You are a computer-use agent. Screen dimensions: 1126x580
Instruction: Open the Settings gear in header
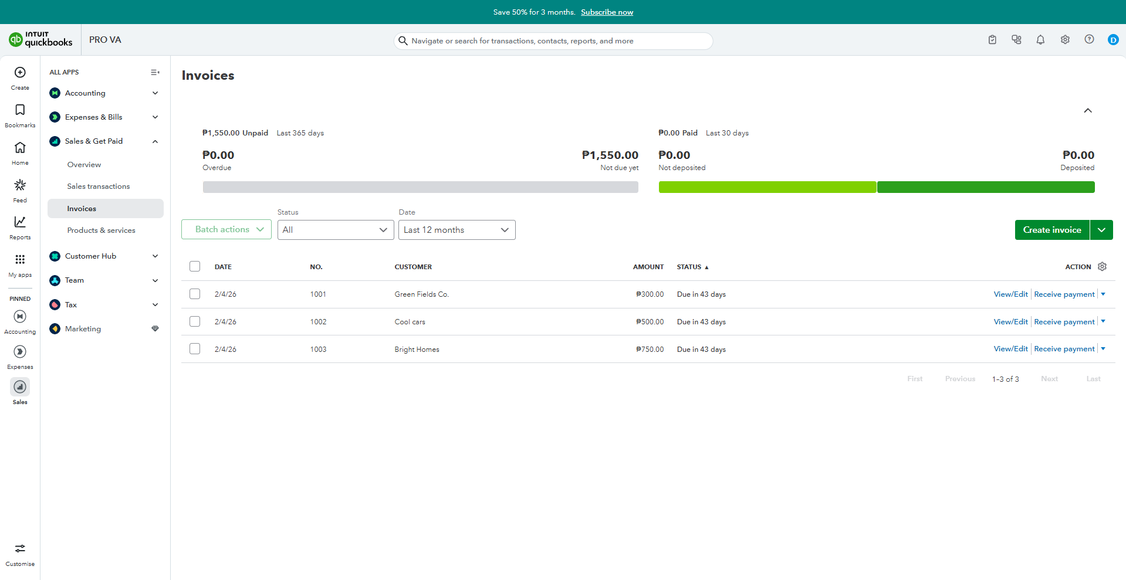tap(1065, 40)
